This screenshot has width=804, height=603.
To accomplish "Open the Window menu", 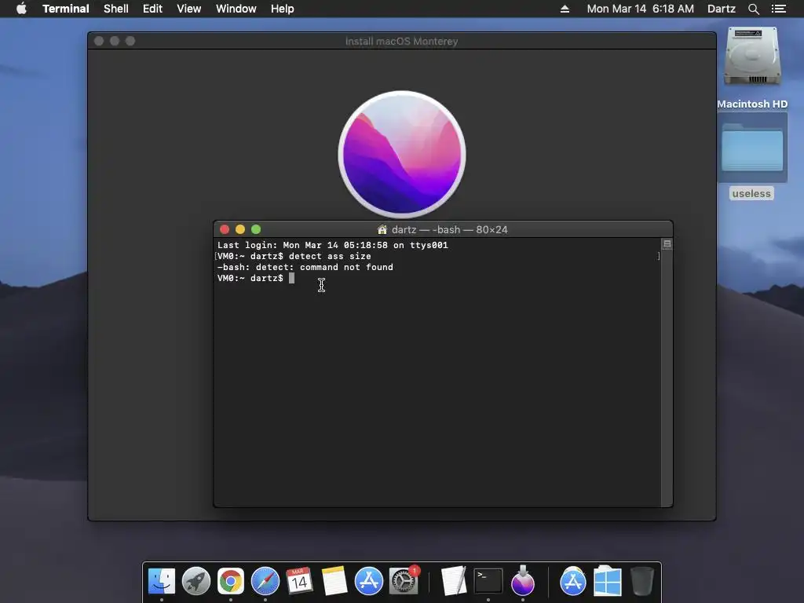I will pos(236,9).
